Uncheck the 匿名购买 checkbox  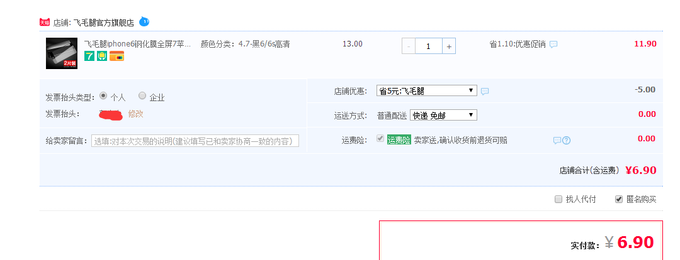620,199
